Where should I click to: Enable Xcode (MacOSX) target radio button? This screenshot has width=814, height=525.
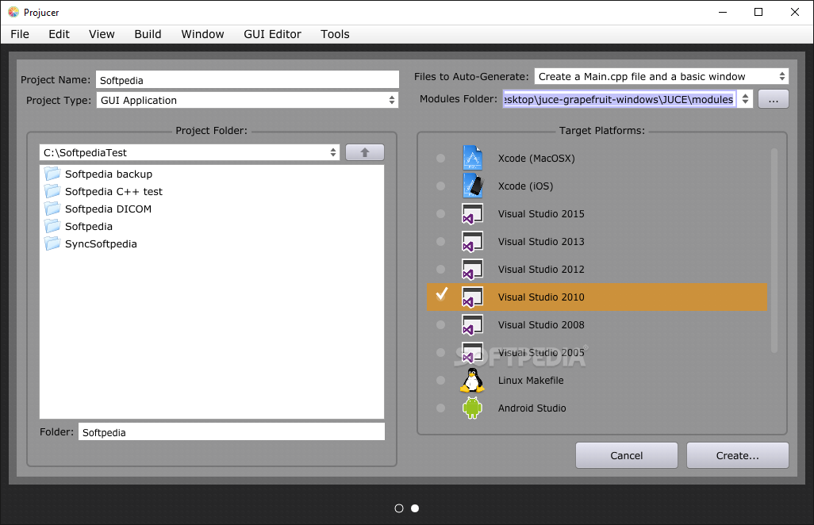coord(441,159)
